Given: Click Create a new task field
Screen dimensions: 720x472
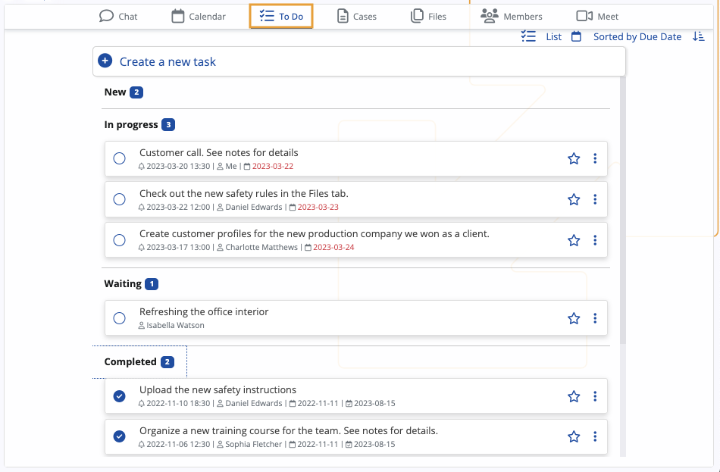Looking at the screenshot, I should [359, 61].
